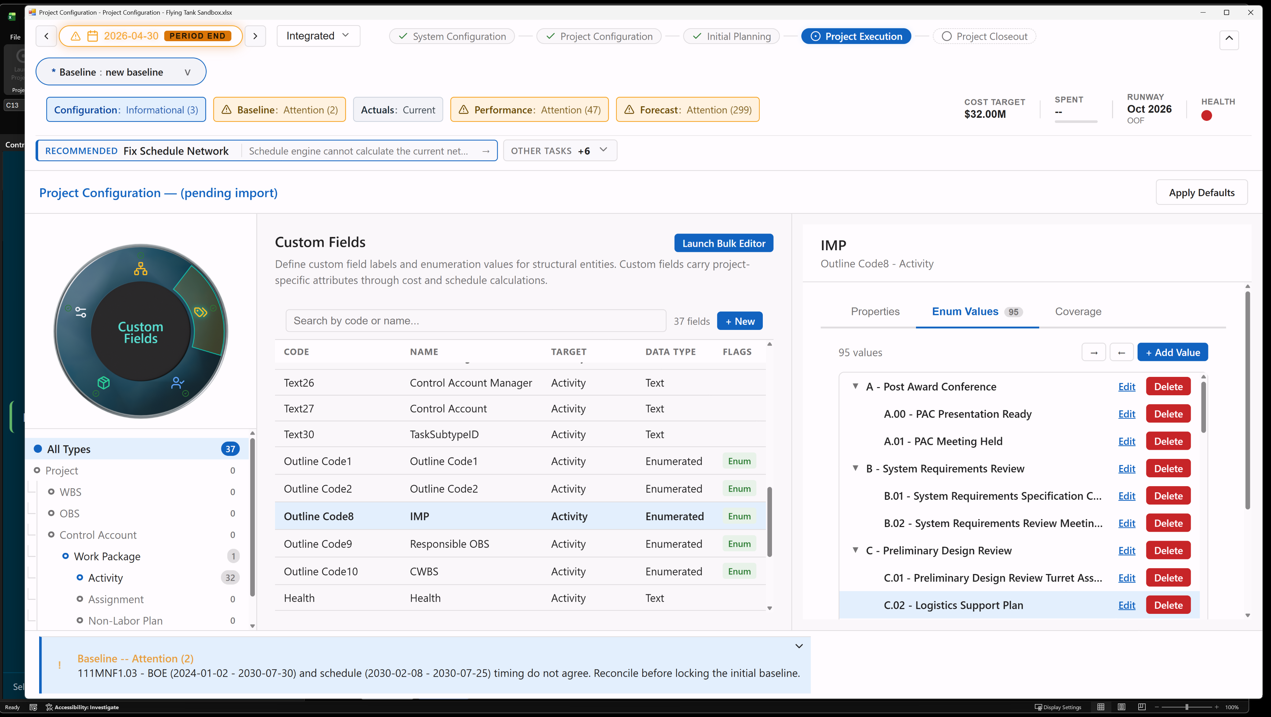Click Normal view icon in Excel status bar
Image resolution: width=1271 pixels, height=717 pixels.
[x=1101, y=707]
